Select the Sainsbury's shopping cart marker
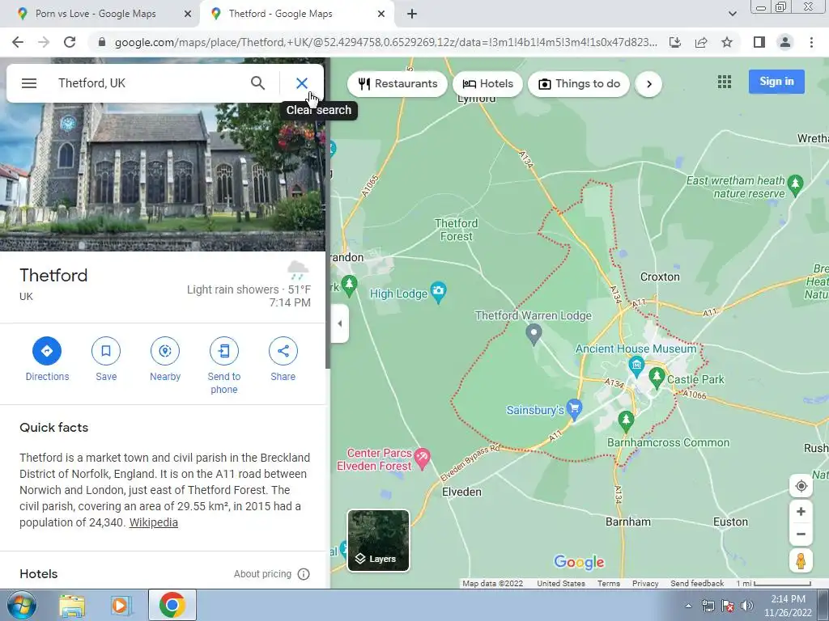The width and height of the screenshot is (829, 621). pos(574,409)
